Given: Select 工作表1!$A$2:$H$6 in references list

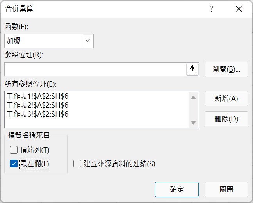Looking at the screenshot, I should [37, 96].
